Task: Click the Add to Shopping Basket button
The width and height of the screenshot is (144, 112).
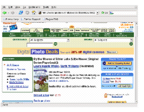Action: click(117, 63)
